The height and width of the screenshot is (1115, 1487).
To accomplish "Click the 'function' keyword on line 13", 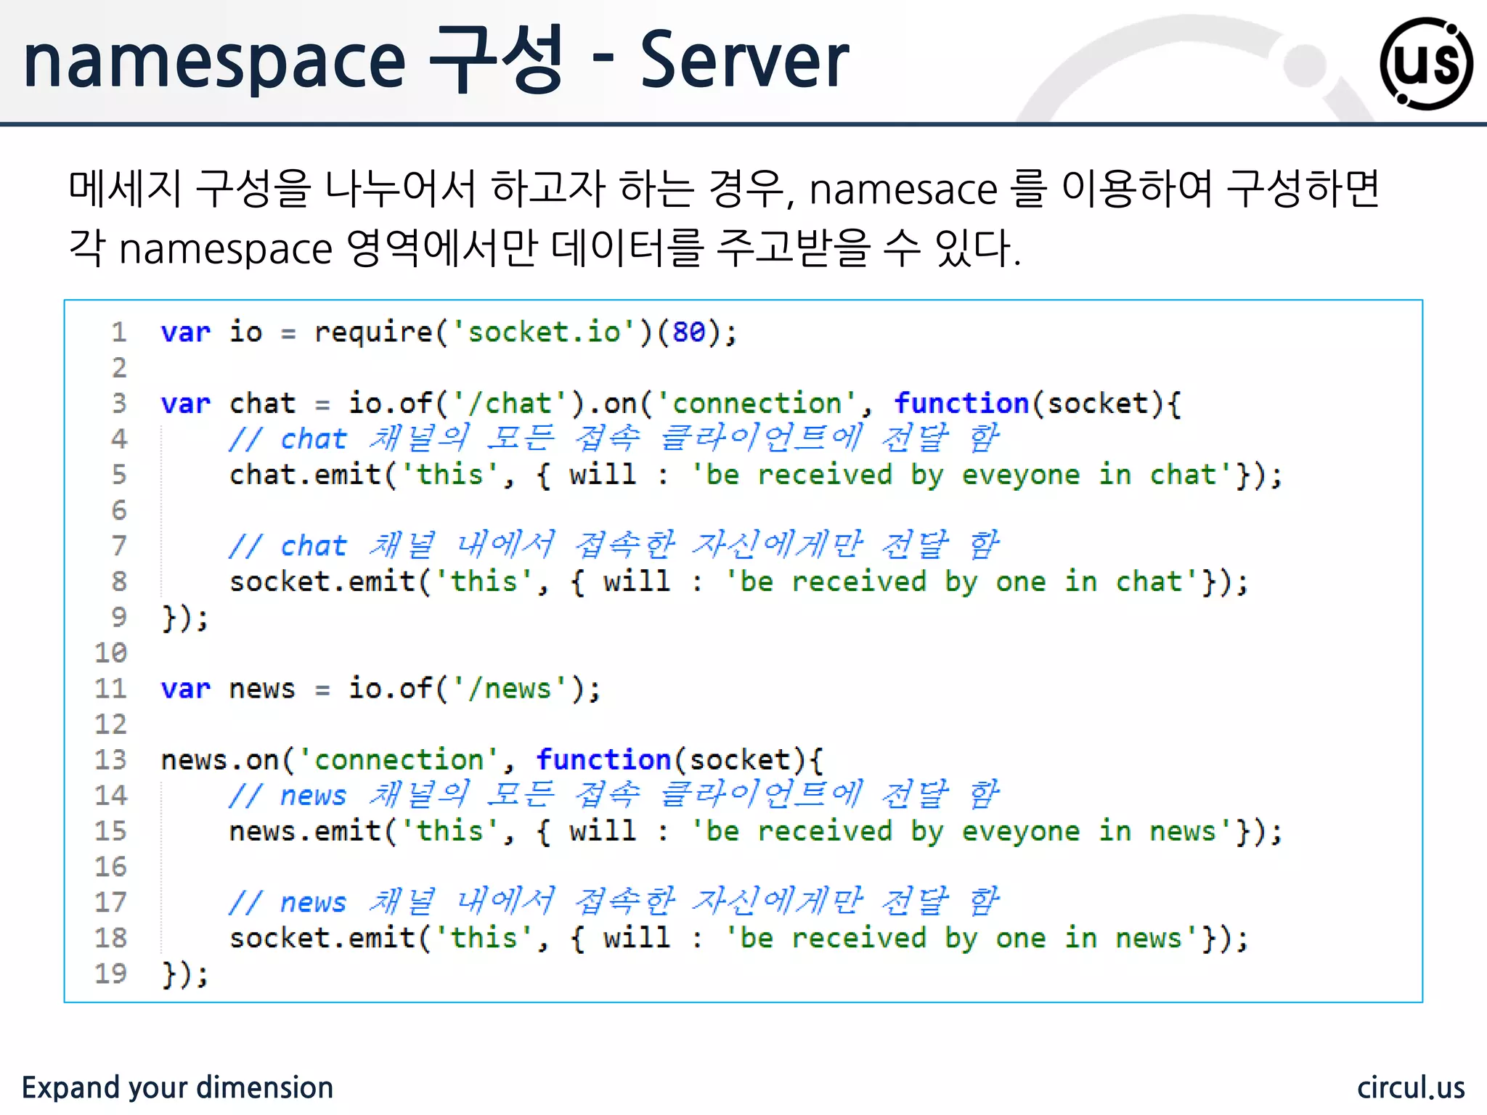I will click(x=603, y=760).
